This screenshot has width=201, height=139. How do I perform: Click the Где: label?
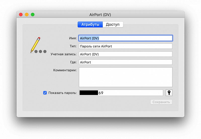(x=73, y=62)
